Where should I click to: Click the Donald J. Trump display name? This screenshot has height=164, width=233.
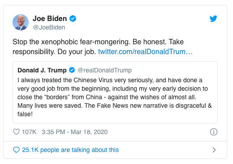click(42, 70)
